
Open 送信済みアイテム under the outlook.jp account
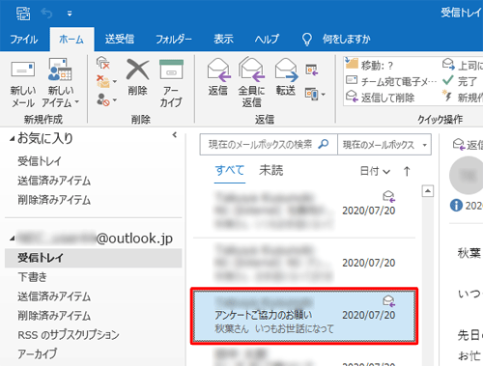[54, 296]
